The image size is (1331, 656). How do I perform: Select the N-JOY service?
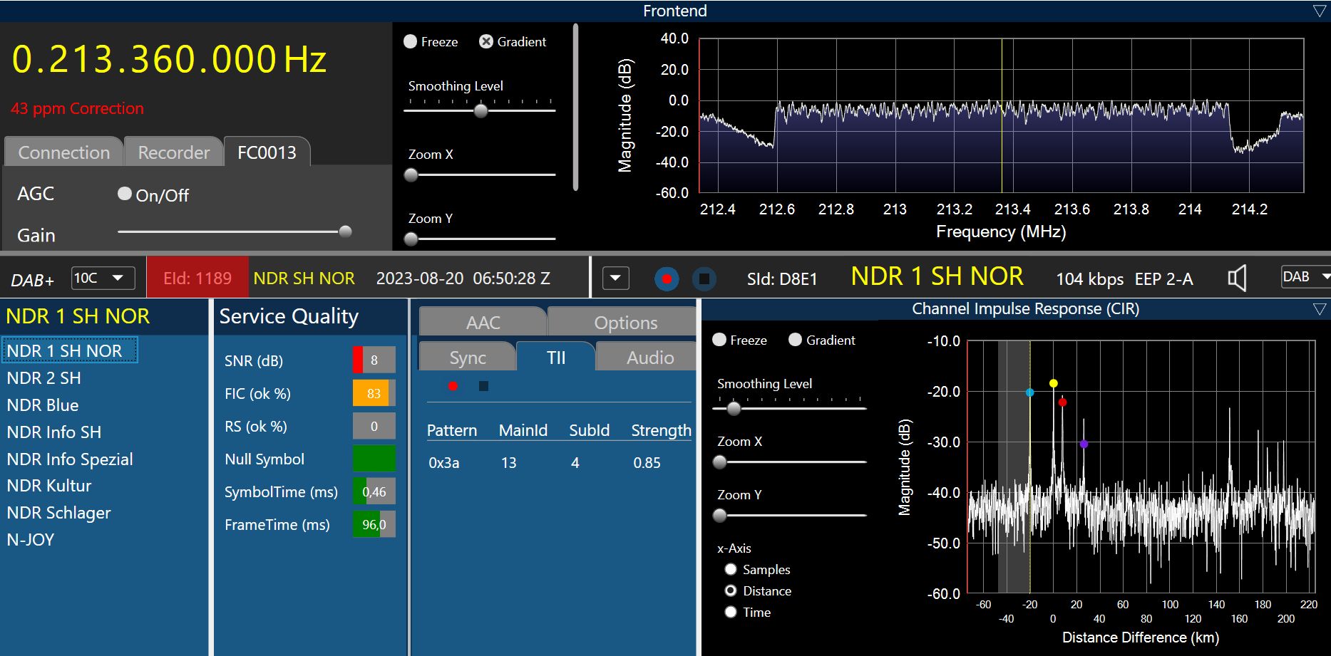(31, 540)
